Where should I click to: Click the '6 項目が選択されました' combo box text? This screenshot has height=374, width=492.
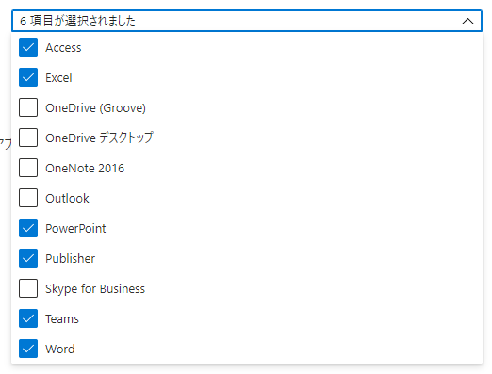77,21
